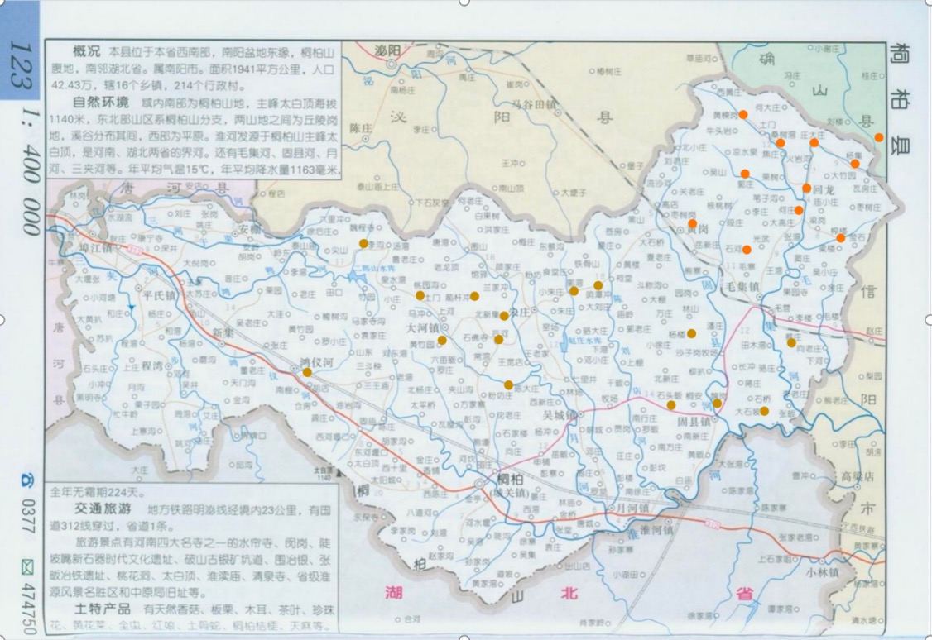Select the orange marker beside 石邓
Screen dimensions: 932x640
click(747, 249)
